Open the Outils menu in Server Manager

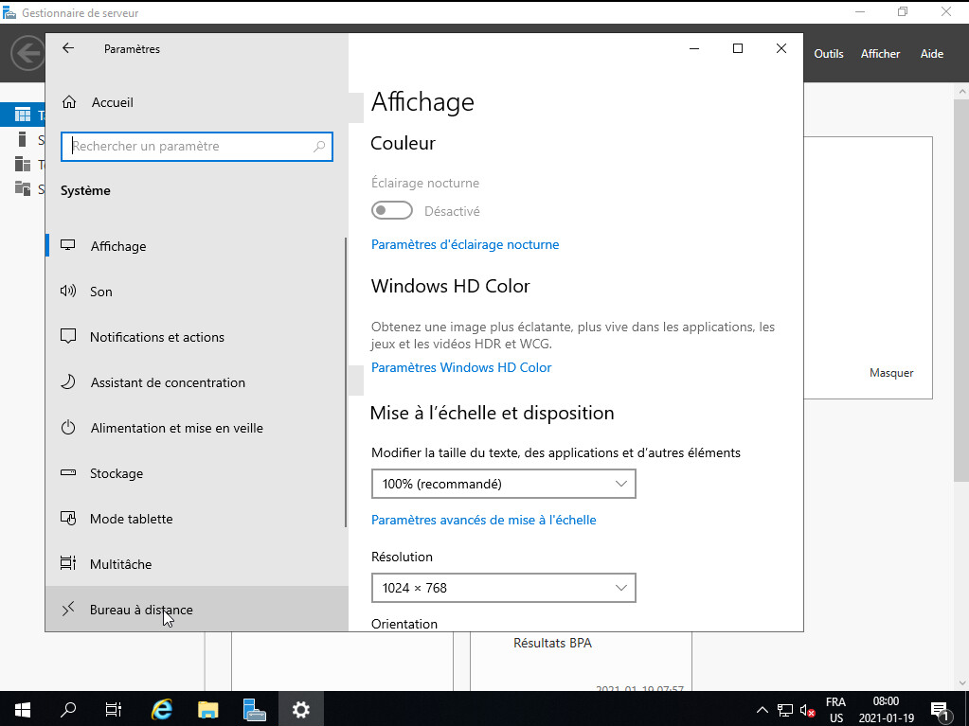[x=828, y=54]
